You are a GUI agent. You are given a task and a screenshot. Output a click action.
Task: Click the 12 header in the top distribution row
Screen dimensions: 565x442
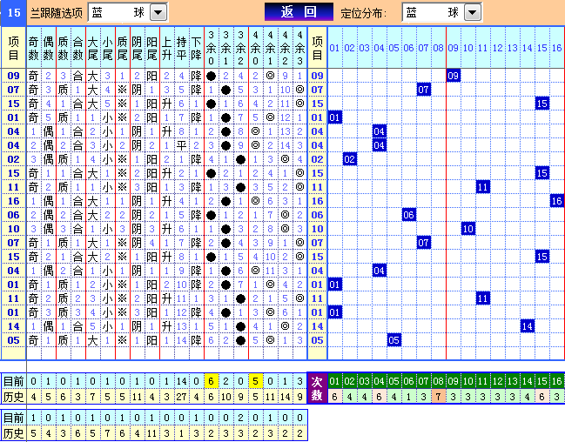point(498,48)
